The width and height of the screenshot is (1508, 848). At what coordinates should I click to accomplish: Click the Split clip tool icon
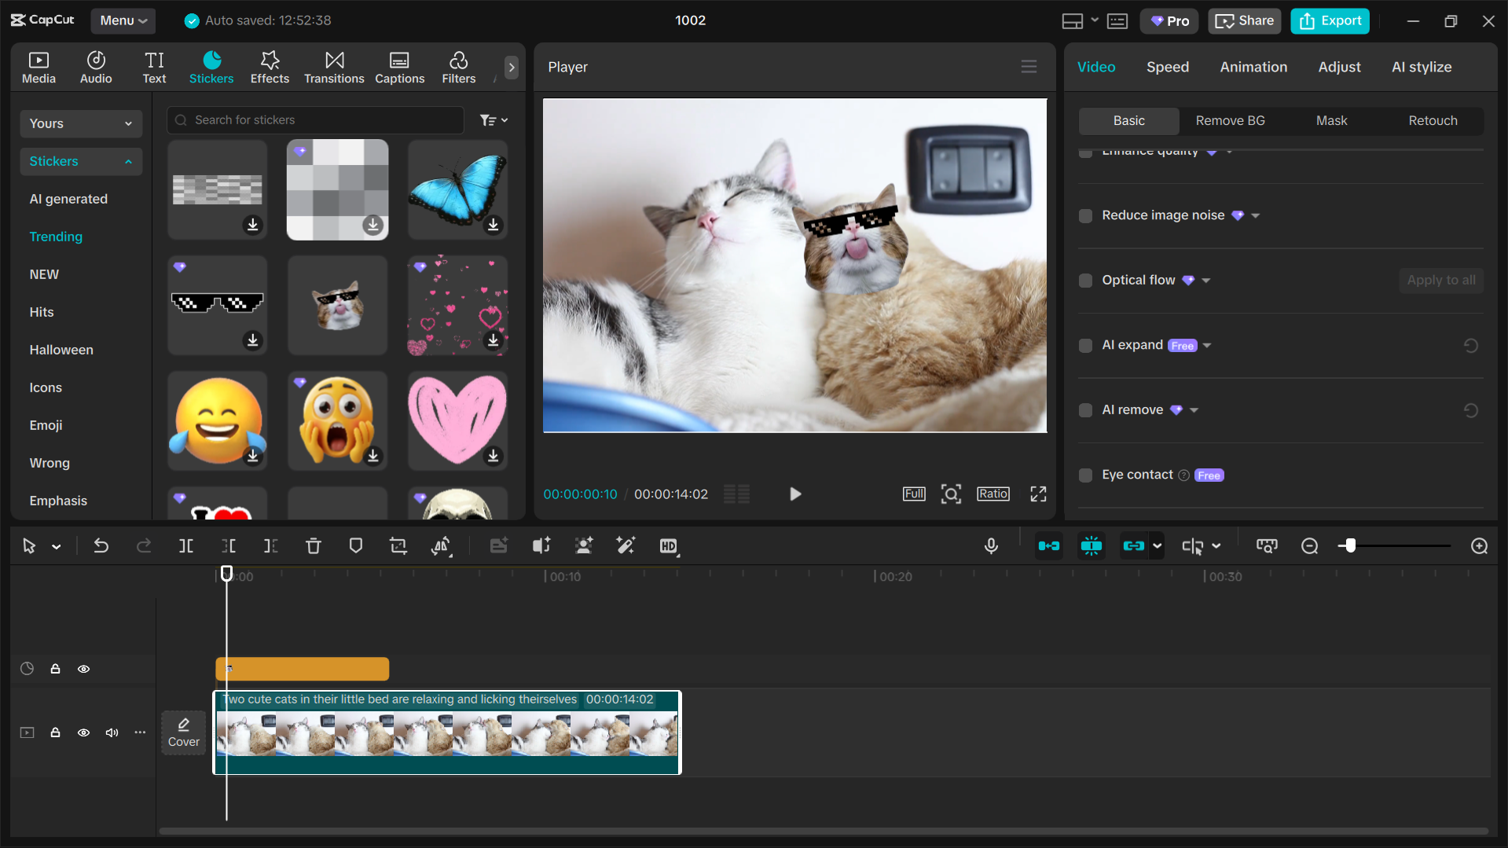[186, 546]
